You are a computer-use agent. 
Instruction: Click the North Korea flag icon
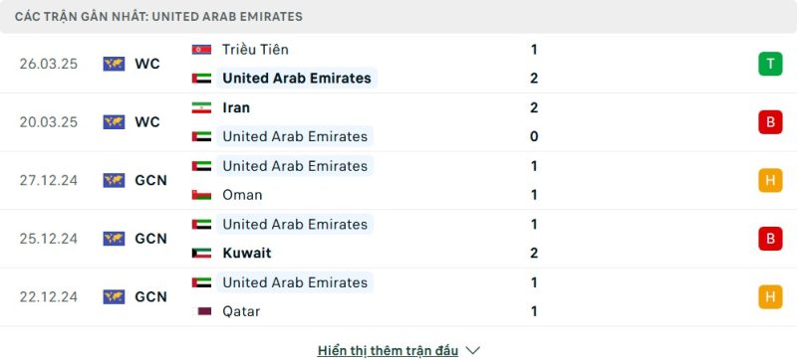201,50
